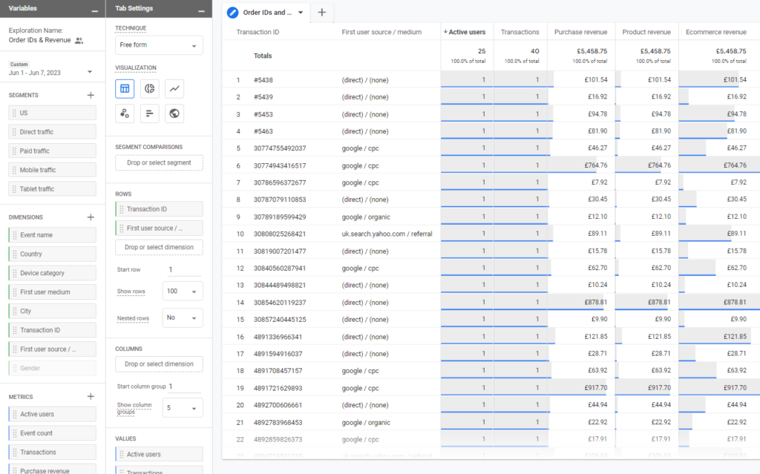Select the Transaction ID dimension in Variables
Image resolution: width=760 pixels, height=474 pixels.
(x=53, y=330)
